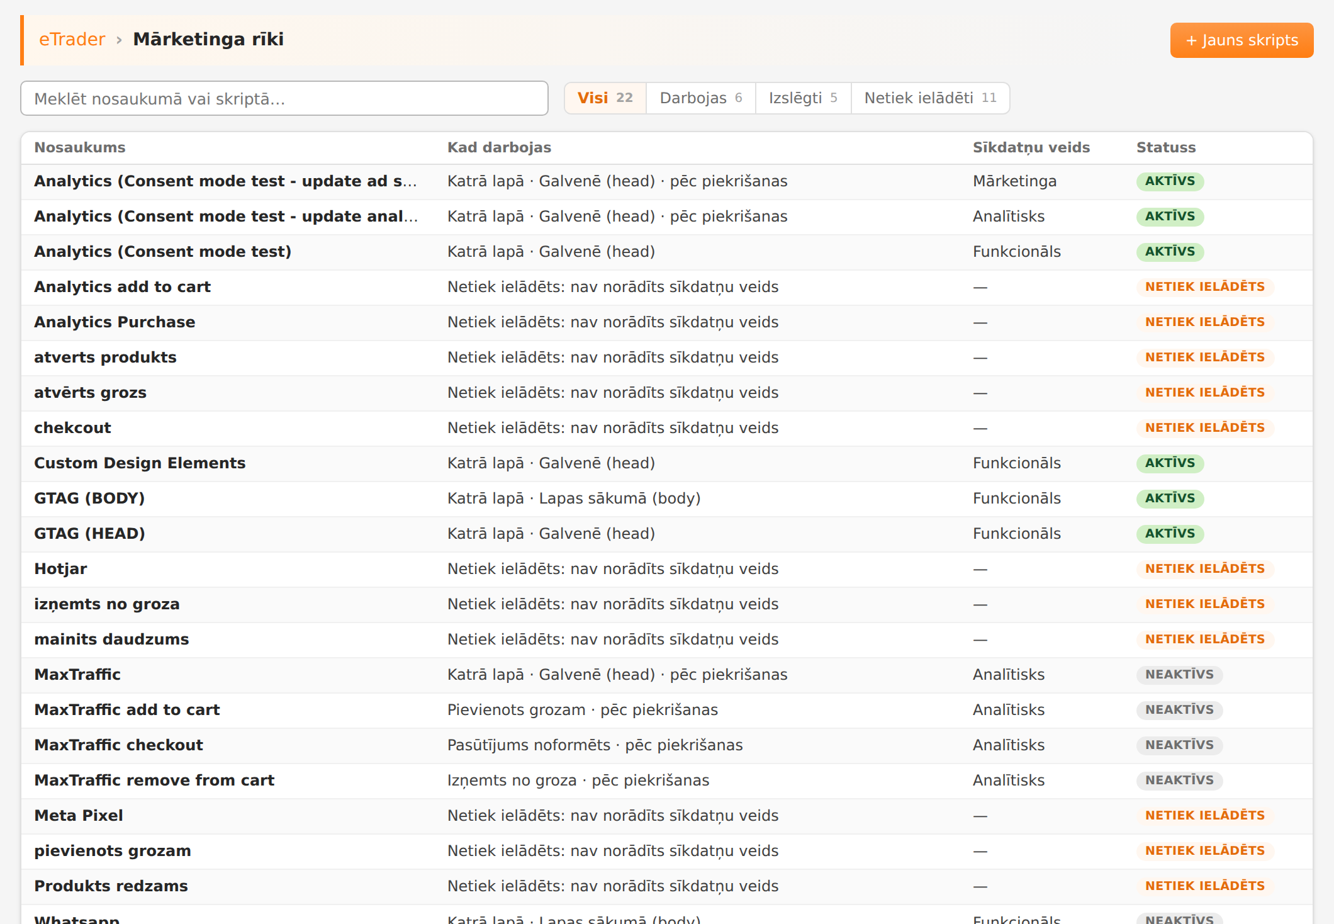Open the Produkts redzams script
Viewport: 1334px width, 924px height.
[x=111, y=886]
